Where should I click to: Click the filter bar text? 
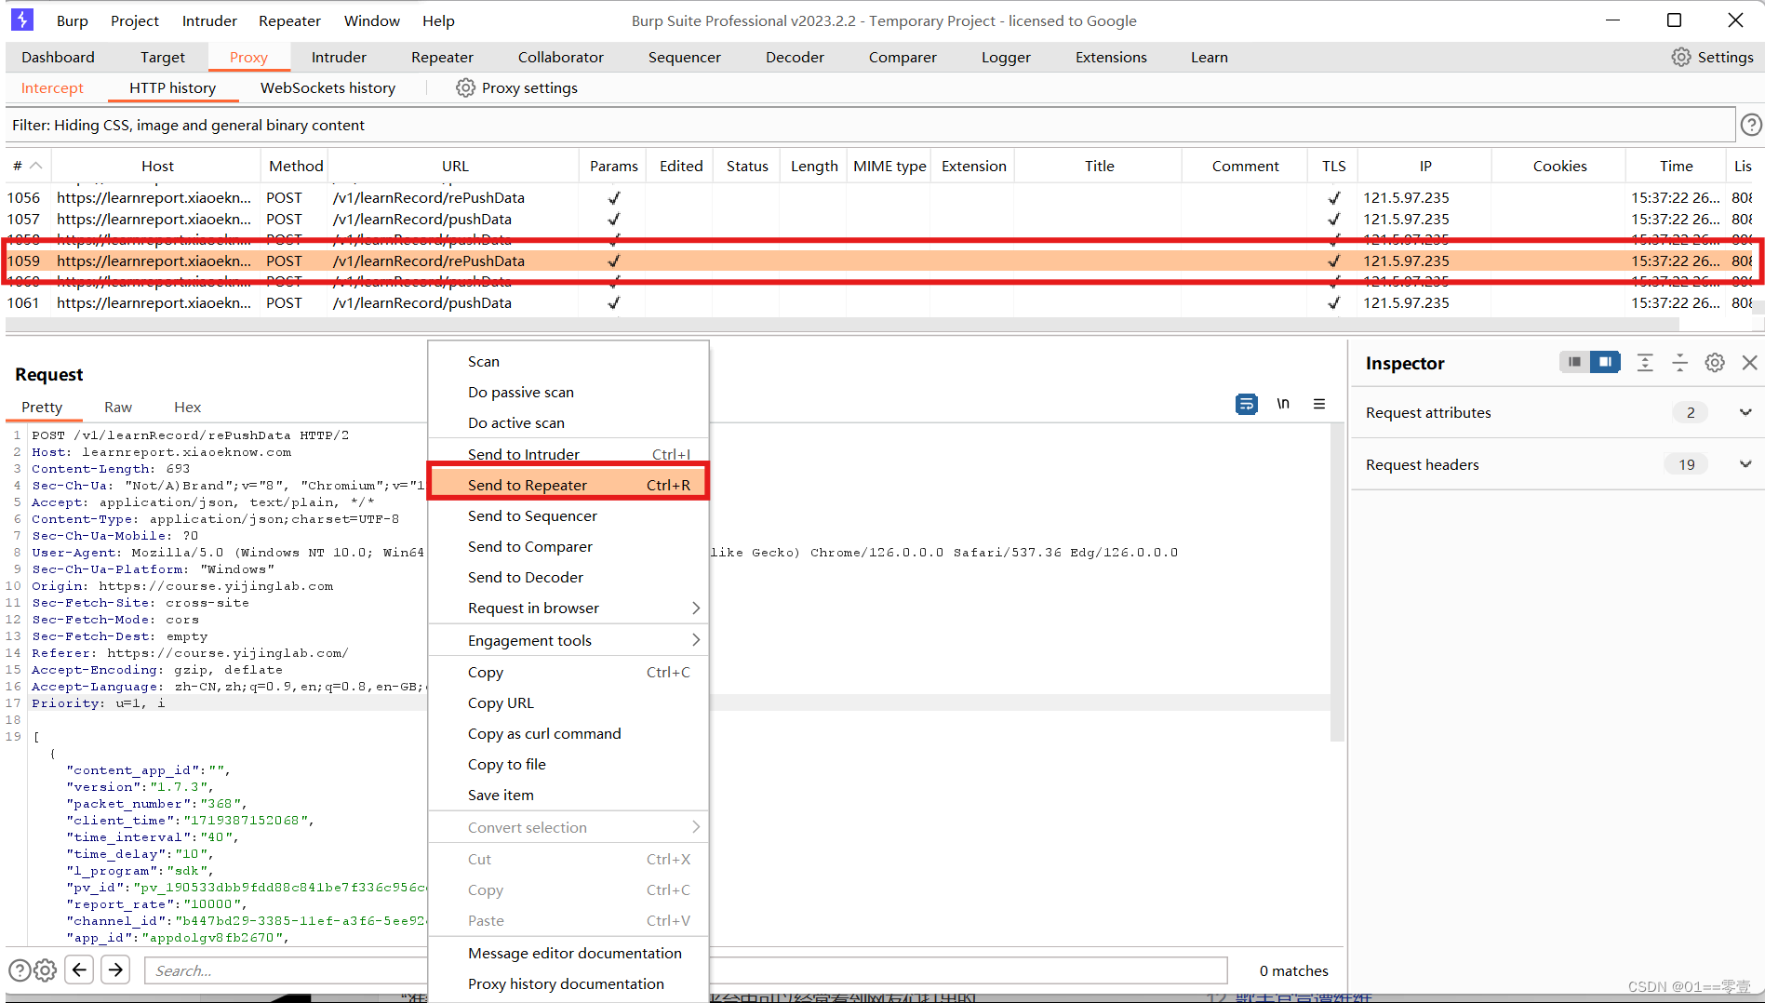click(x=188, y=125)
